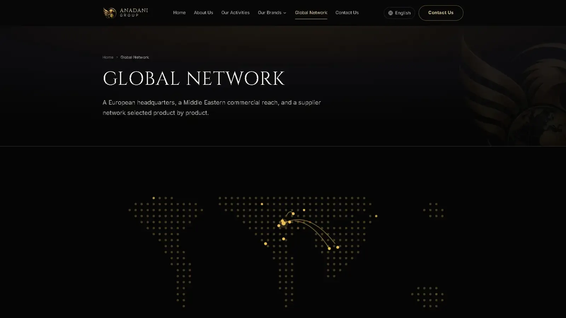Open Contact Us in the navigation menu

click(347, 13)
